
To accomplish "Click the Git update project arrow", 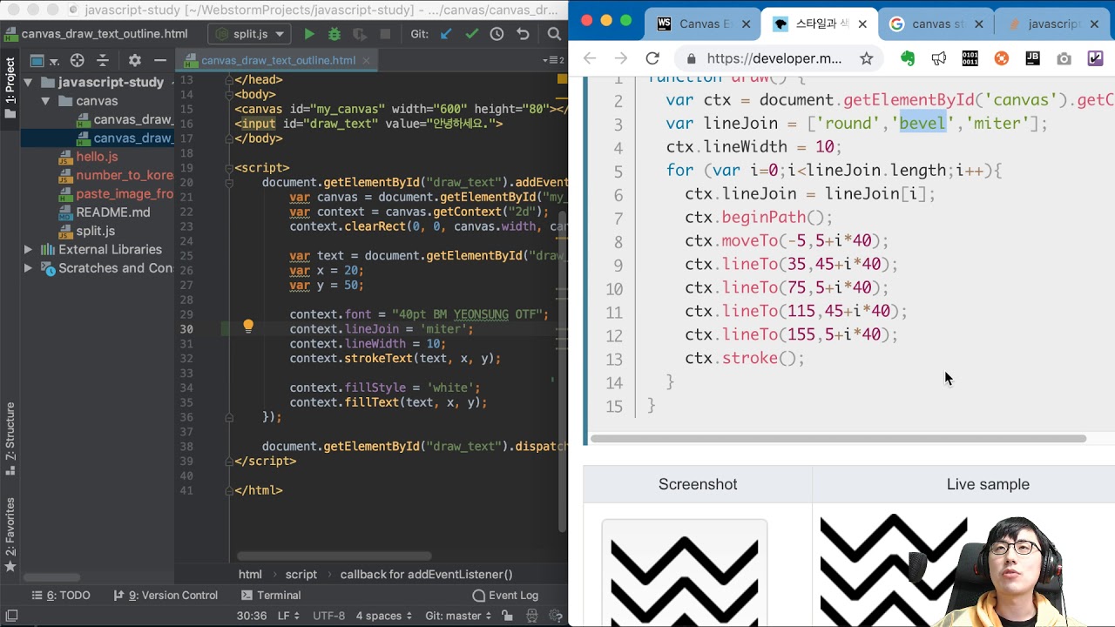I will tap(446, 34).
